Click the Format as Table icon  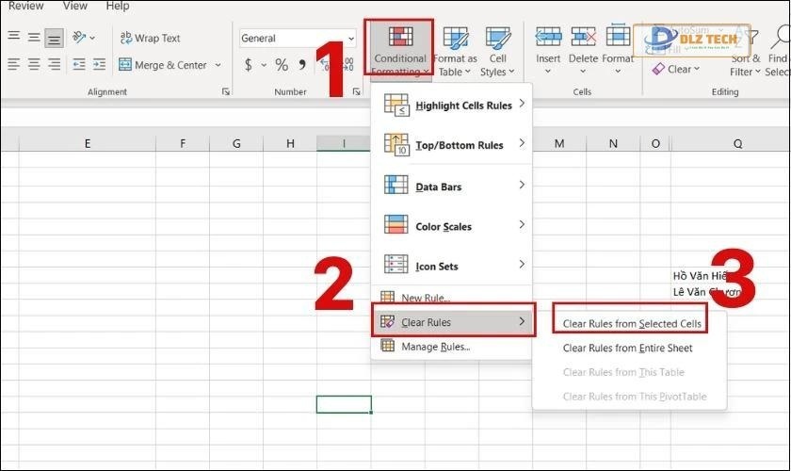456,50
